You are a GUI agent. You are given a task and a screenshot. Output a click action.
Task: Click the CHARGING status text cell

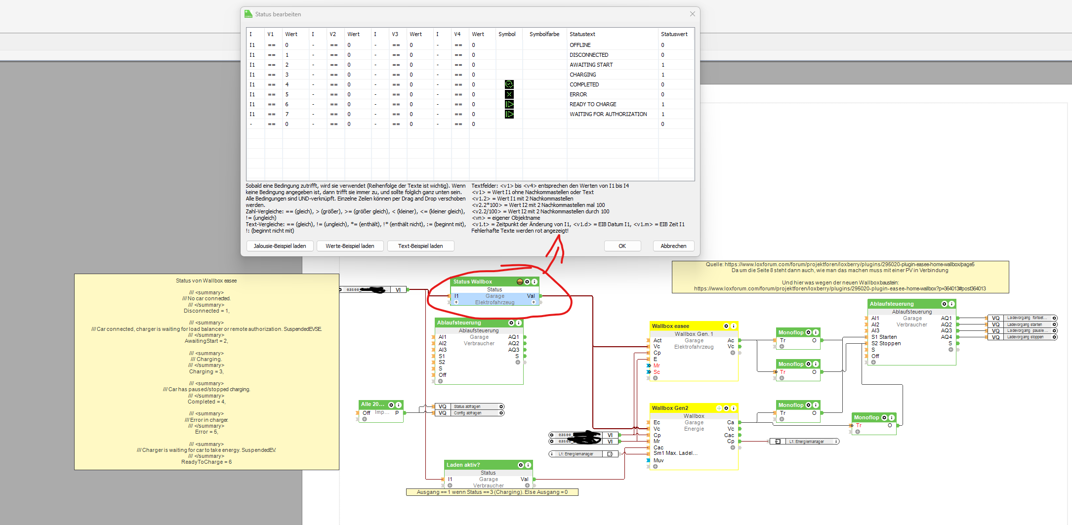pyautogui.click(x=583, y=75)
